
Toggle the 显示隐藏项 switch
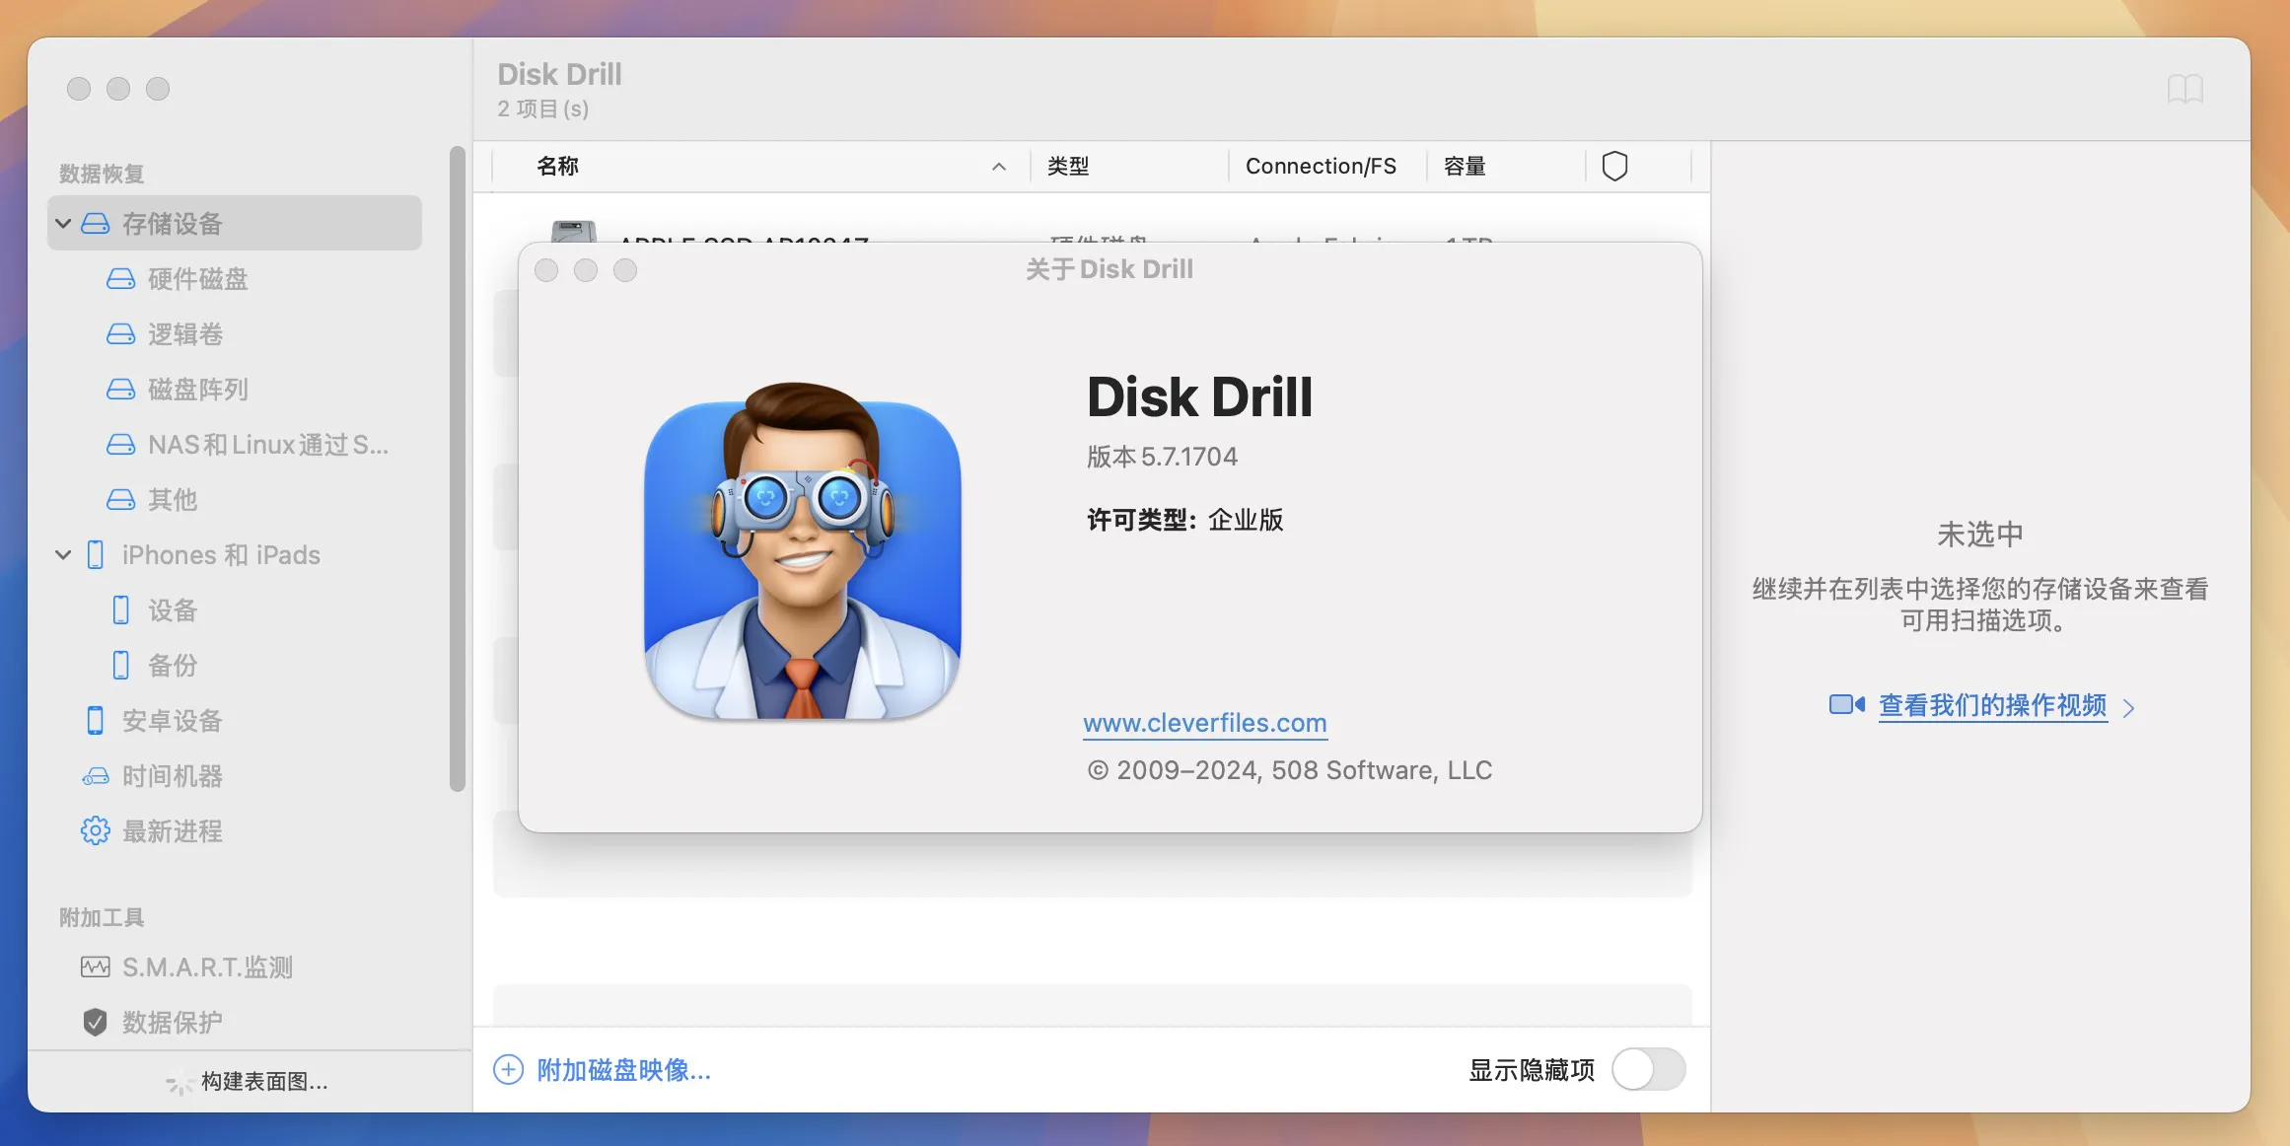tap(1649, 1070)
